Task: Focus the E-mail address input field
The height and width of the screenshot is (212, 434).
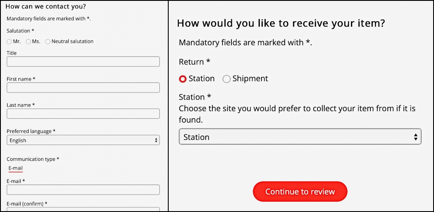Action: tap(83, 190)
